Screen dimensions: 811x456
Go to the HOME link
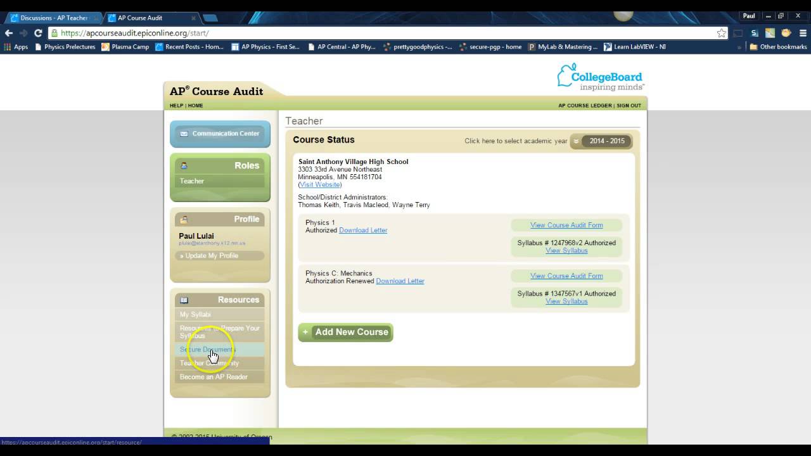(195, 106)
